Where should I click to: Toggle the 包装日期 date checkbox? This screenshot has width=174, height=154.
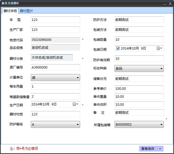pyautogui.click(x=118, y=48)
